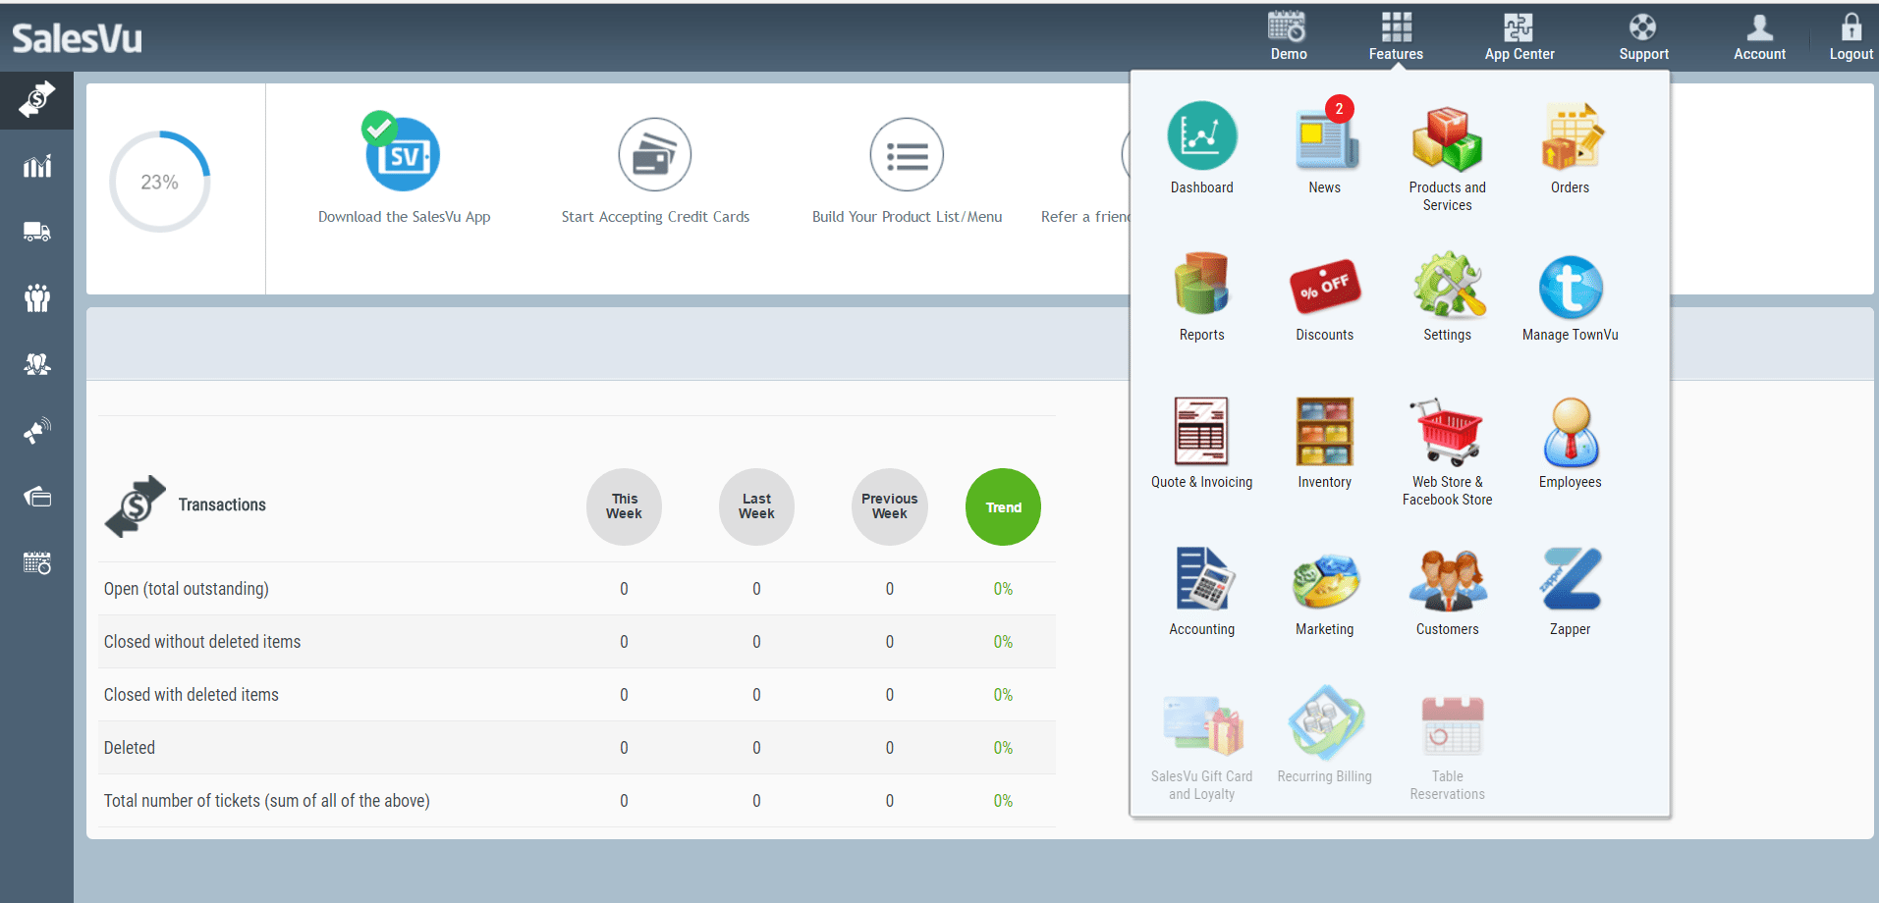
Task: Open Manage TownVu icon
Action: pyautogui.click(x=1571, y=288)
